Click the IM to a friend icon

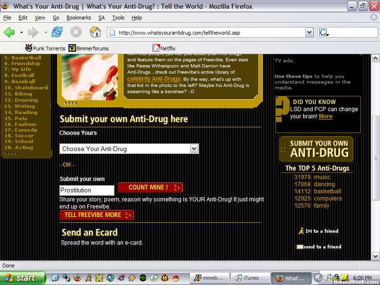click(x=301, y=231)
